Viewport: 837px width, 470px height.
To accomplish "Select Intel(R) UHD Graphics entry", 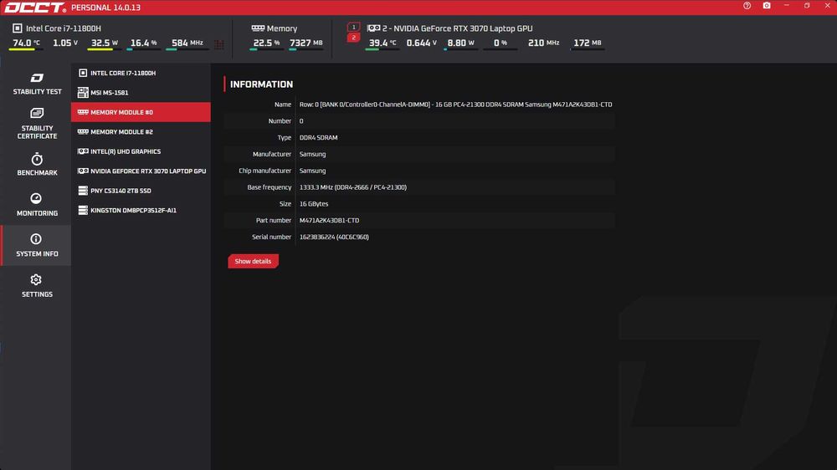I will tap(141, 151).
